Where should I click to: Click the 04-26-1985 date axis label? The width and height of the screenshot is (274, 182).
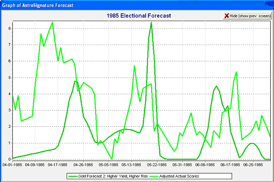coord(83,165)
